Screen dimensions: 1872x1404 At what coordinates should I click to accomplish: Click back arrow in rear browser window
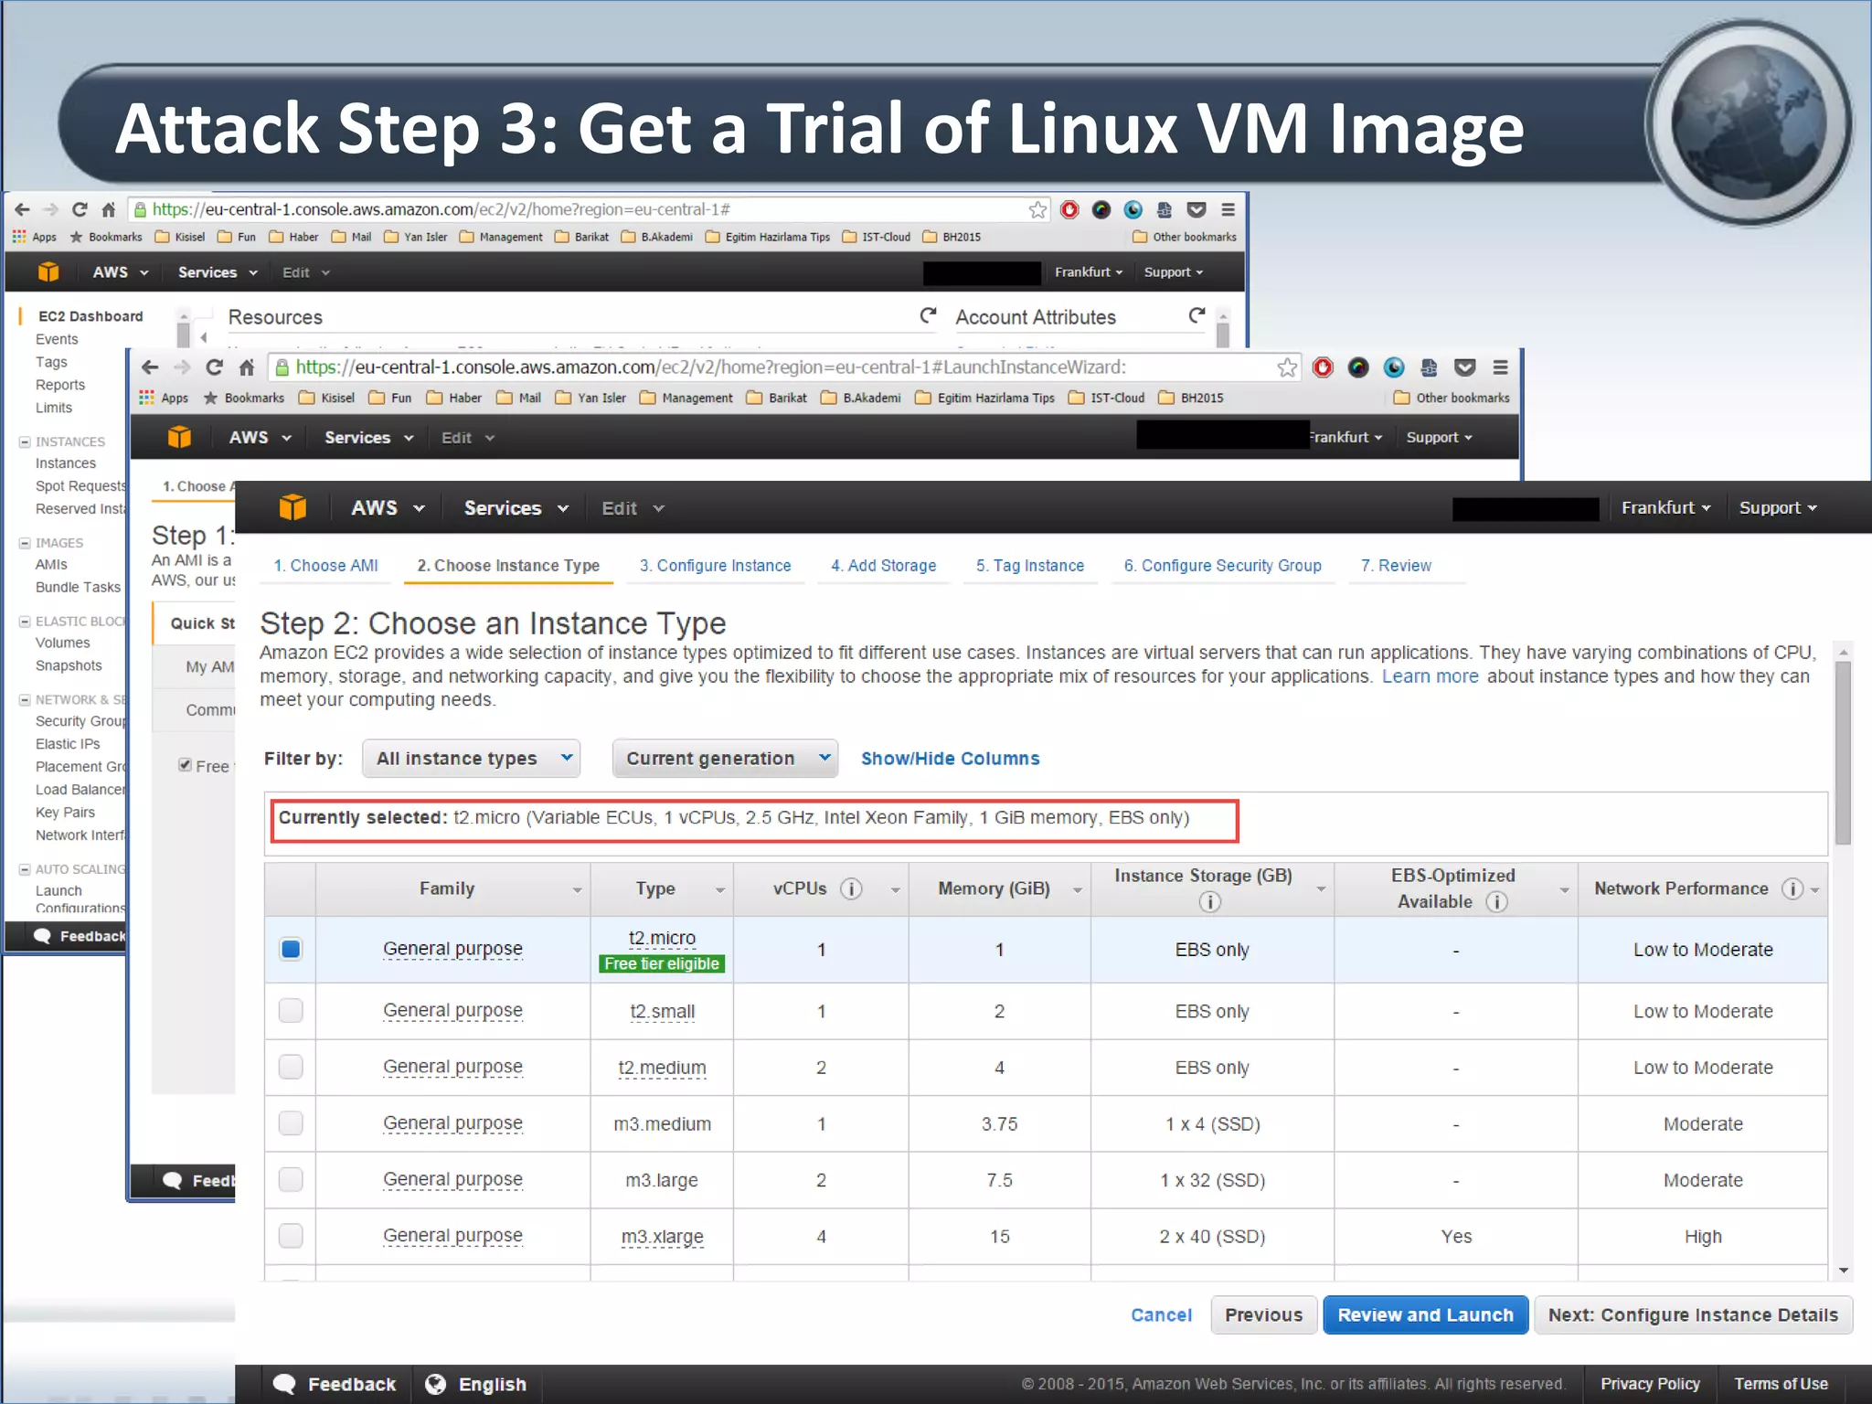click(x=22, y=209)
